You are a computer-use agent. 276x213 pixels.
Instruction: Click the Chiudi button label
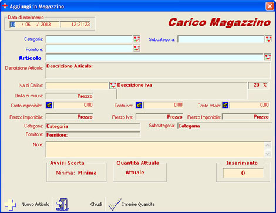coord(96,204)
